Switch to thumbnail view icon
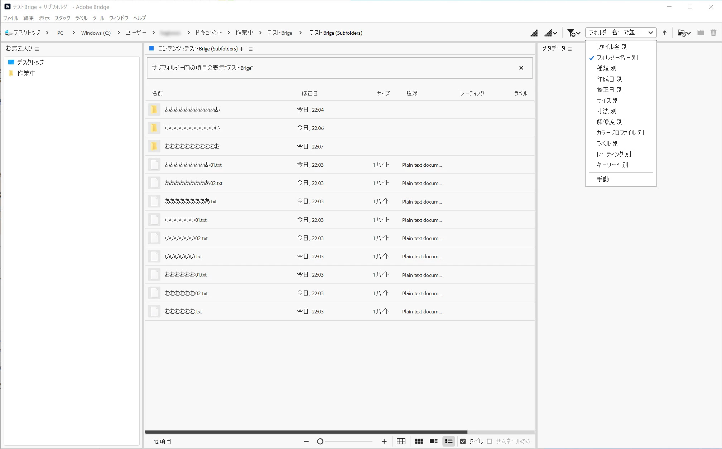The width and height of the screenshot is (722, 449). pos(419,441)
